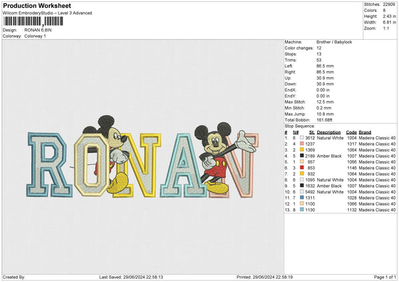Click the Production Worksheet title
The image size is (399, 282).
(x=37, y=5)
